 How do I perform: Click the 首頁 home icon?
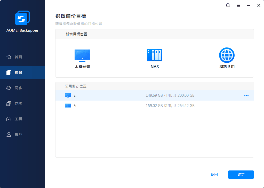(9, 57)
